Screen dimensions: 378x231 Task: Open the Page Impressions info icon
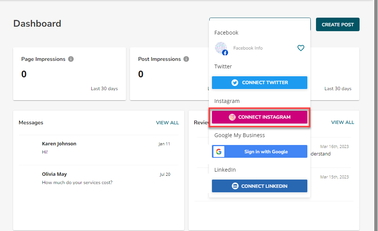point(71,59)
